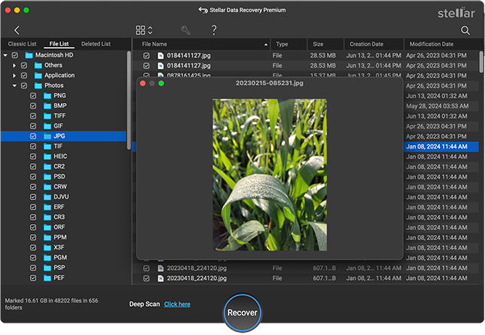Click the search magnifier icon
Image resolution: width=485 pixels, height=335 pixels.
pyautogui.click(x=465, y=30)
